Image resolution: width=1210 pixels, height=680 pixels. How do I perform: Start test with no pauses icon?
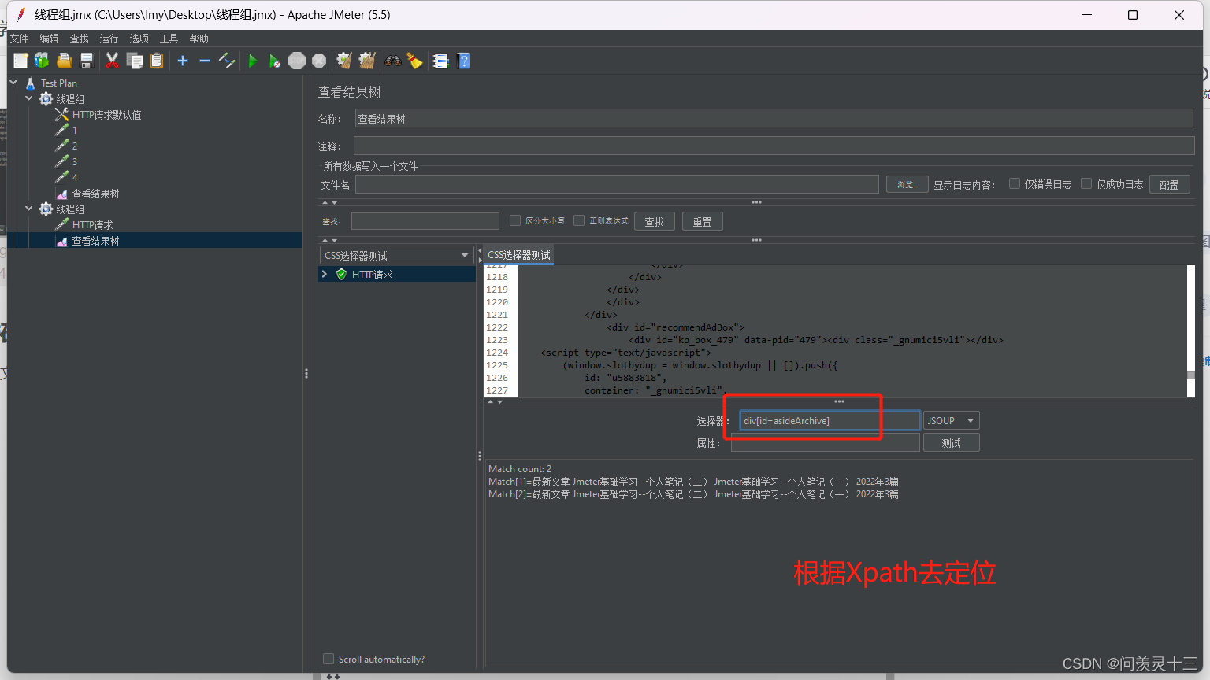point(274,61)
